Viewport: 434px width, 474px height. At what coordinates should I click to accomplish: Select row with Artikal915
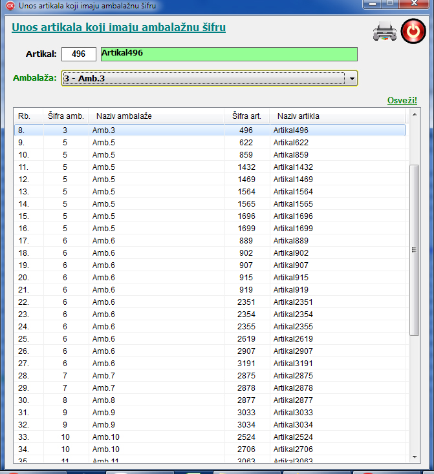[210, 278]
